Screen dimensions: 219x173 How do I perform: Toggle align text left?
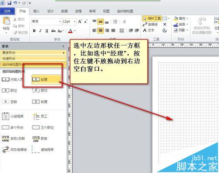click(94, 30)
